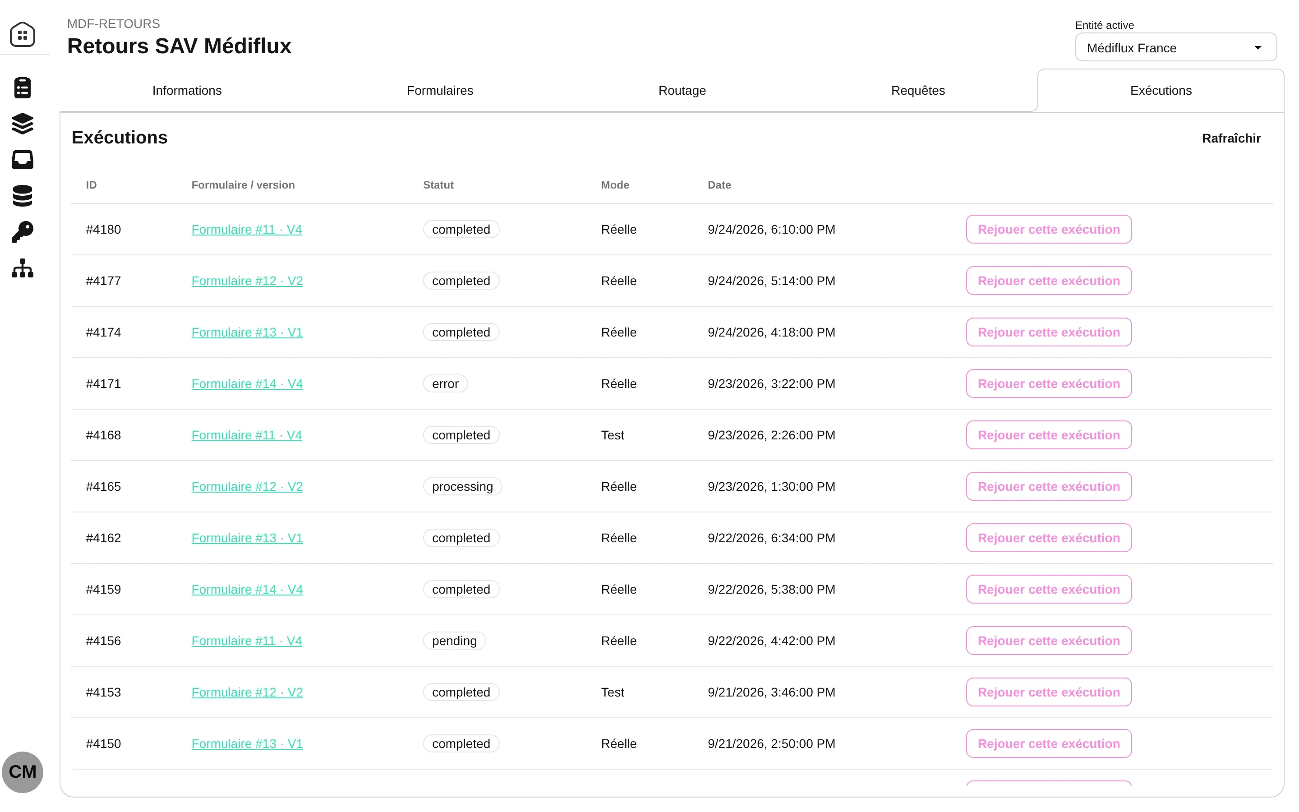Open Formulaire #12 · V2 link in row #4165
This screenshot has width=1299, height=812.
247,487
